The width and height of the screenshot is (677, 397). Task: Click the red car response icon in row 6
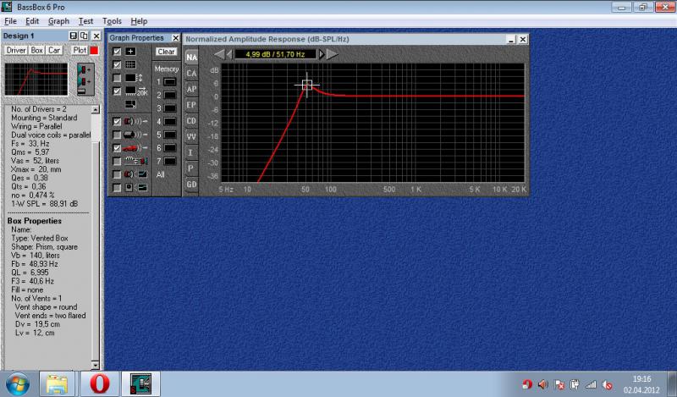pos(136,148)
